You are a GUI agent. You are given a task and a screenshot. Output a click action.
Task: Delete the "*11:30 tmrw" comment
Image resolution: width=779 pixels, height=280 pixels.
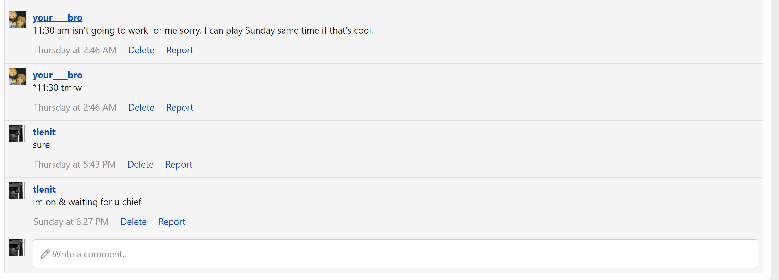(141, 108)
